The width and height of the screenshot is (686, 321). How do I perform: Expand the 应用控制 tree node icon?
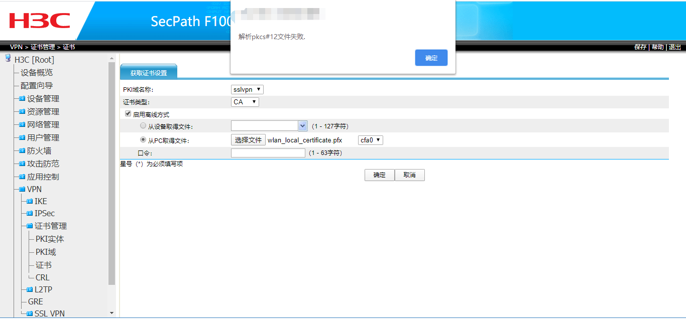click(22, 177)
